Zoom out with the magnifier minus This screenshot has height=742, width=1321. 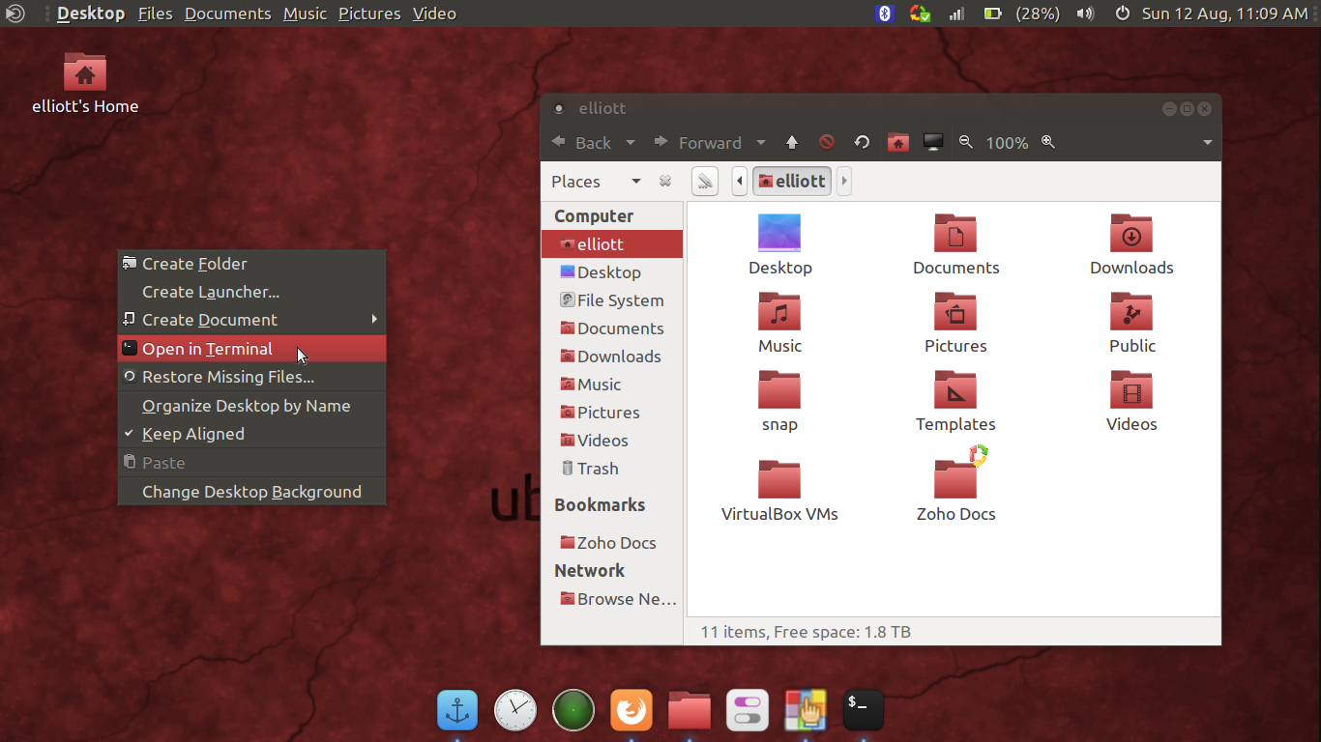pyautogui.click(x=965, y=142)
